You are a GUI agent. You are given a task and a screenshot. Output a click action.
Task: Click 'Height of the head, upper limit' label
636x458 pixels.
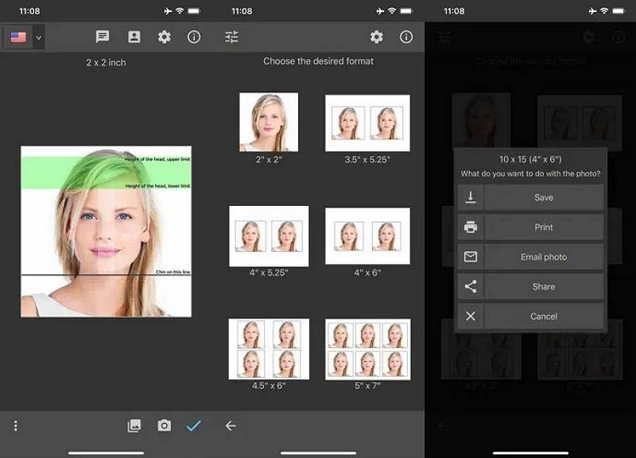(x=157, y=160)
